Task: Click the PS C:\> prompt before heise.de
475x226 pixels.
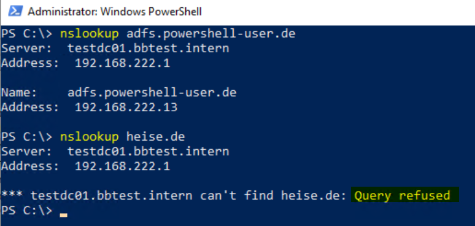Action: 26,137
